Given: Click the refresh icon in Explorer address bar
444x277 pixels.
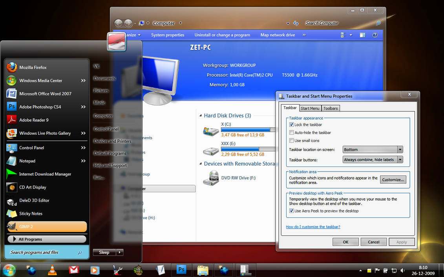Looking at the screenshot, I should point(296,23).
